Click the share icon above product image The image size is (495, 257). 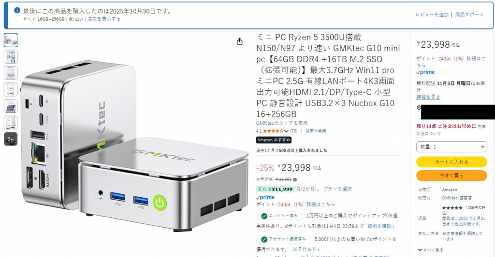[x=240, y=41]
